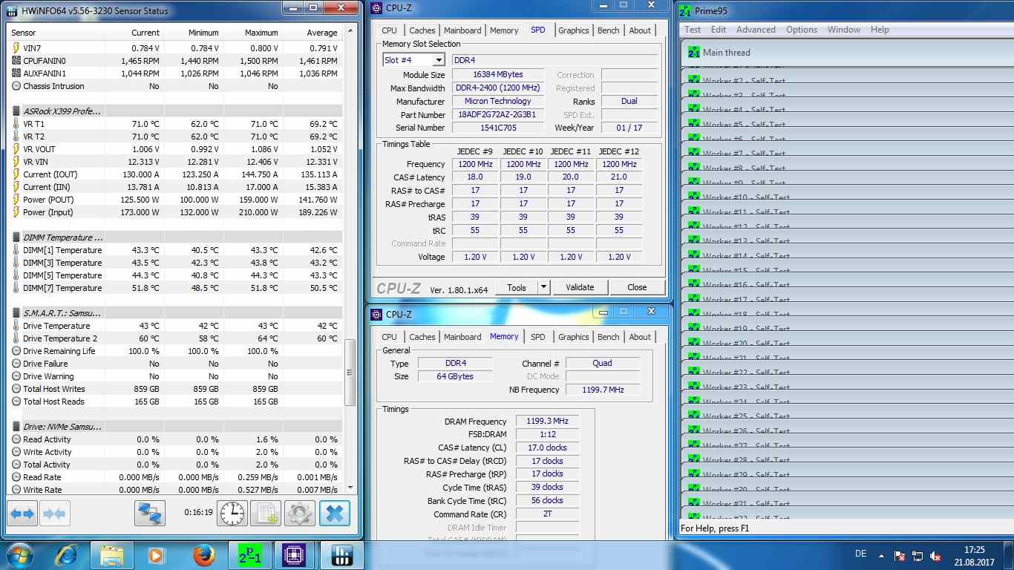Open Graphics tab in SPD-showing CPU-Z window

pos(574,30)
